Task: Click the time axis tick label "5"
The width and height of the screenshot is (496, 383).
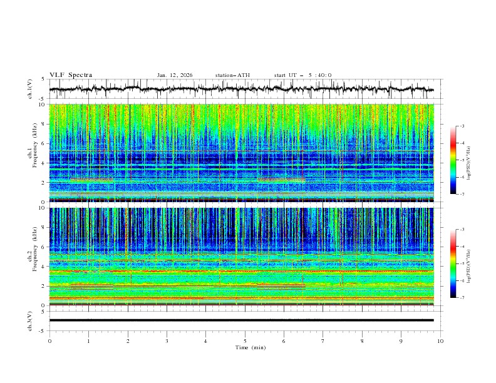Action: pyautogui.click(x=245, y=341)
